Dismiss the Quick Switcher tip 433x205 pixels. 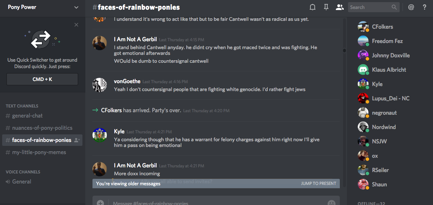[x=76, y=25]
